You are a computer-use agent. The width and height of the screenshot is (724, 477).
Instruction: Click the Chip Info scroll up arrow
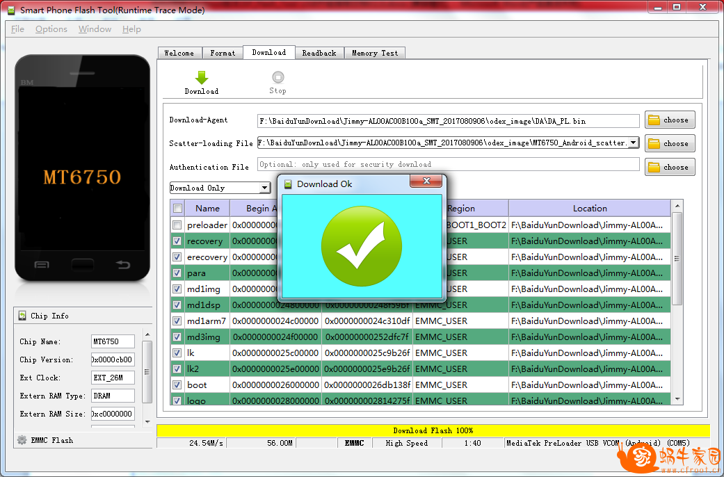tap(147, 334)
